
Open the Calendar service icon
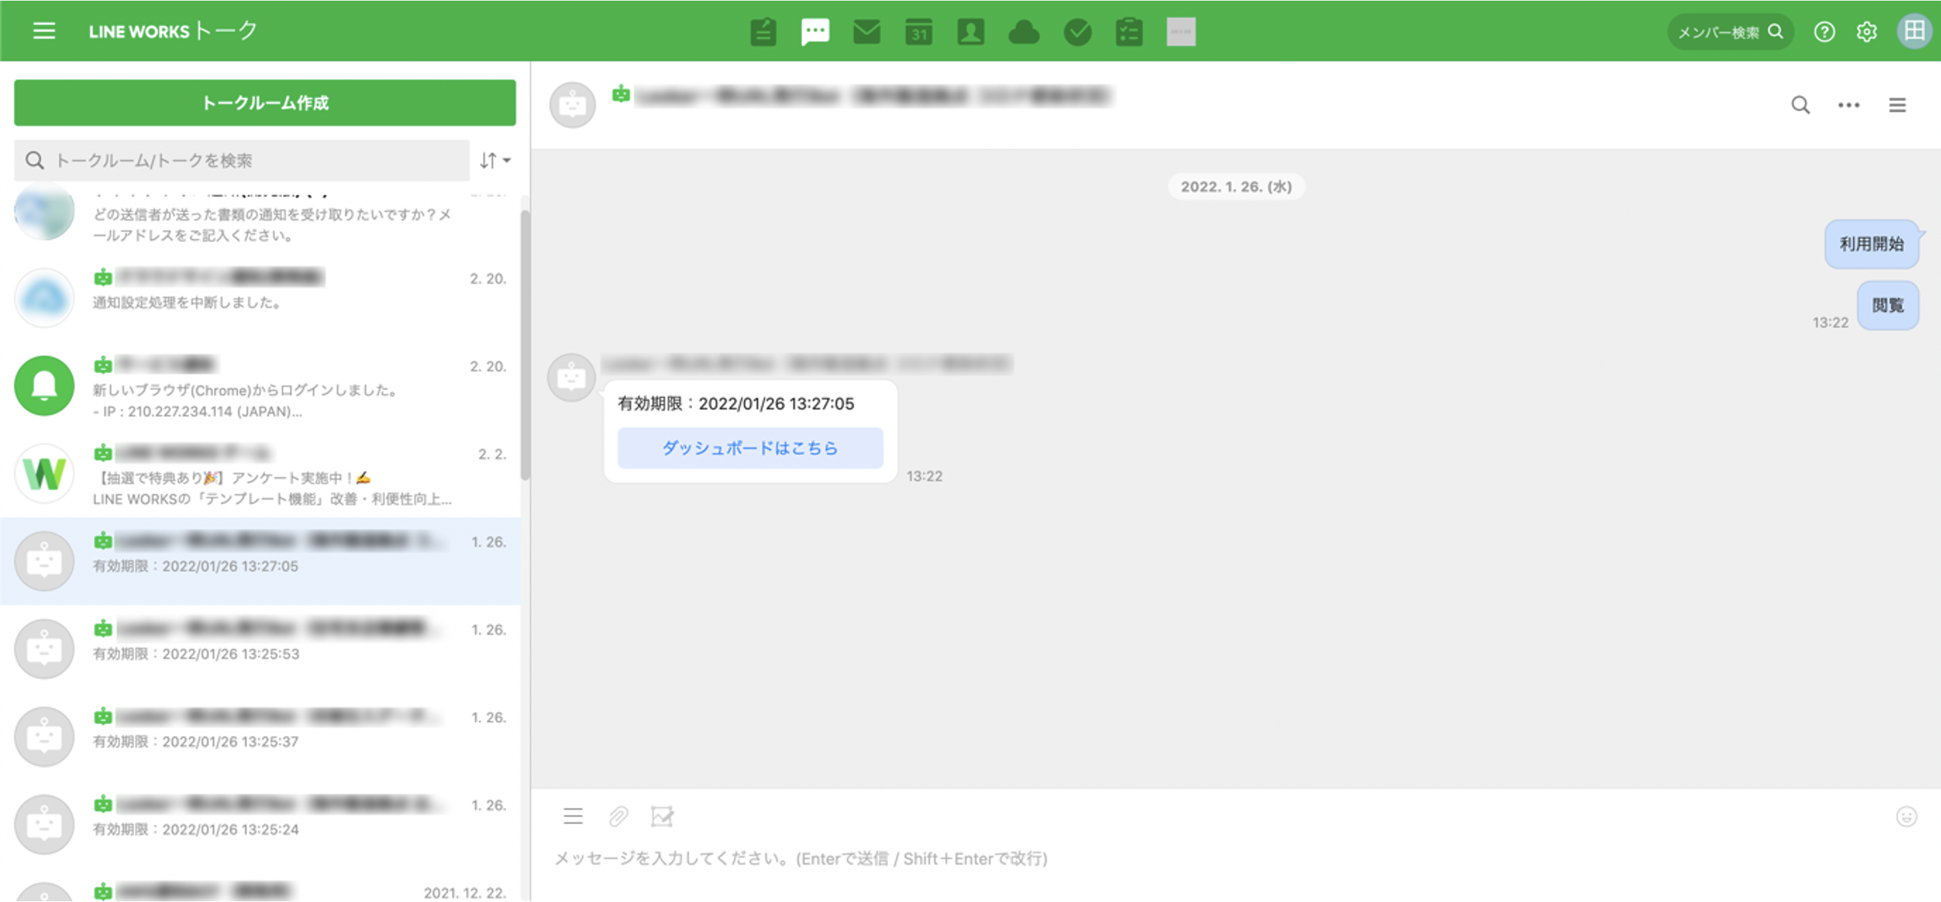[919, 32]
